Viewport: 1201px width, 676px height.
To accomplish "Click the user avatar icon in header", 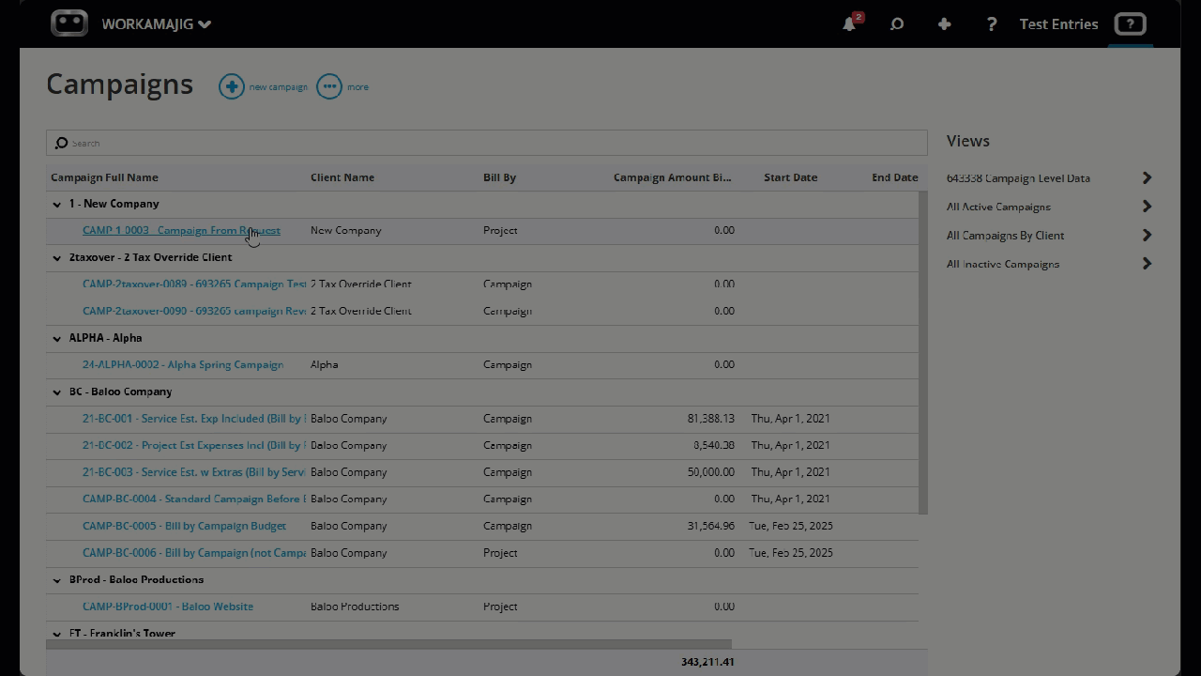I will [1130, 24].
